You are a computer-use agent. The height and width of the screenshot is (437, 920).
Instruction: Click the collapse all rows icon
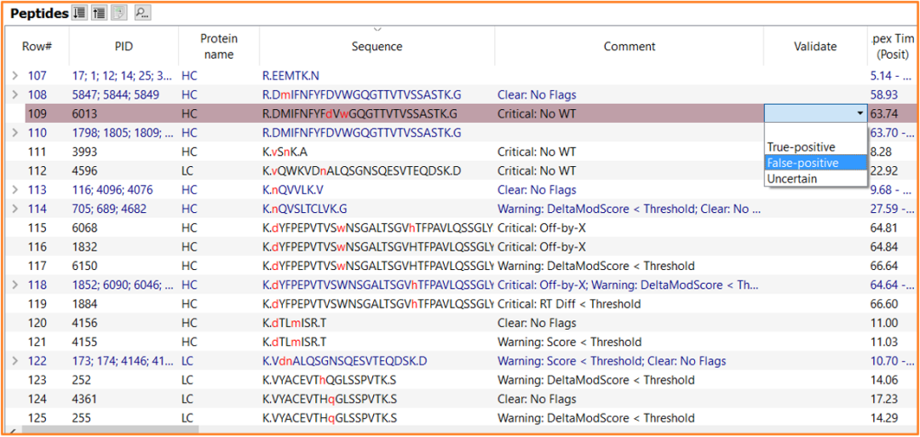99,13
